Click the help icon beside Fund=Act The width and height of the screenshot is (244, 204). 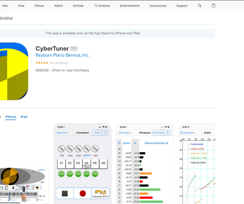pyautogui.click(x=168, y=133)
